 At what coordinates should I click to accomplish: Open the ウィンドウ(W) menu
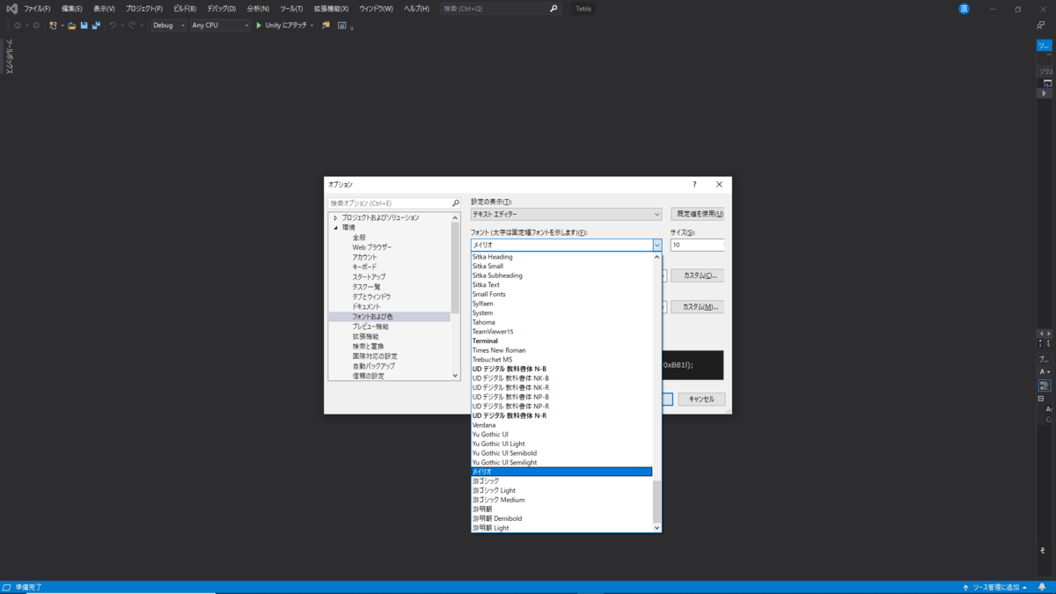[x=377, y=9]
